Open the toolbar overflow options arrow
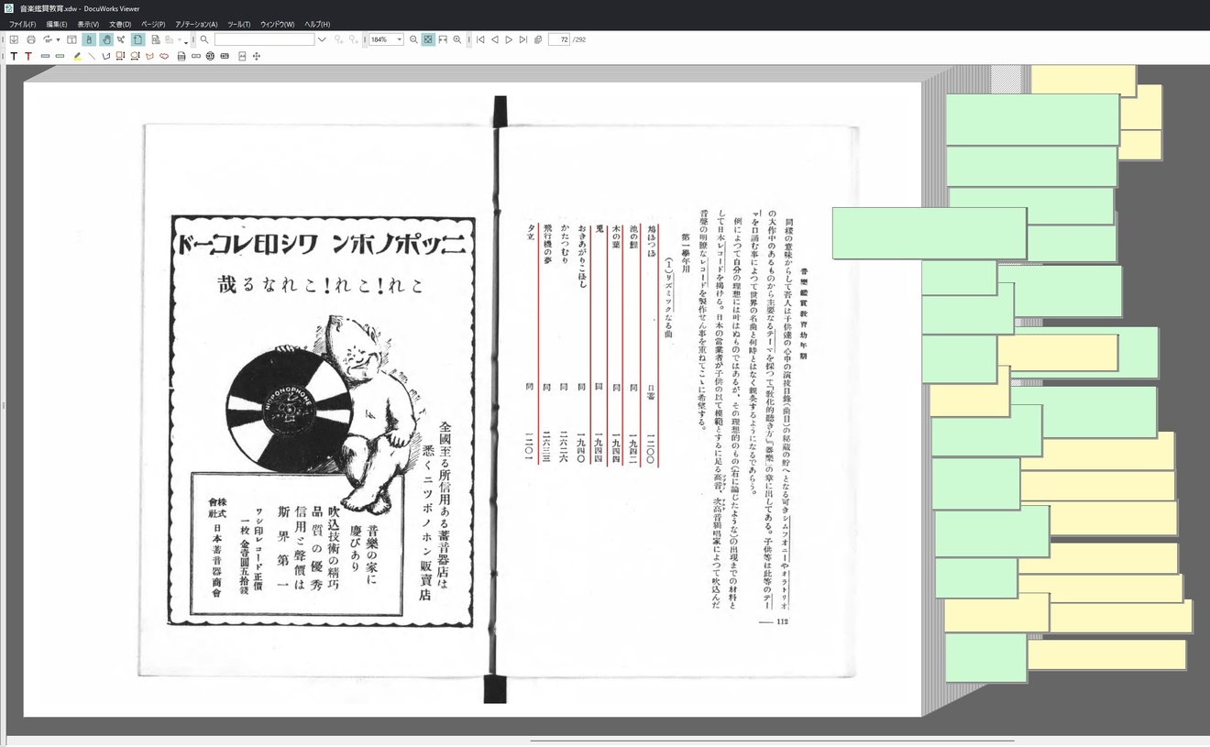The width and height of the screenshot is (1210, 747). click(x=186, y=41)
